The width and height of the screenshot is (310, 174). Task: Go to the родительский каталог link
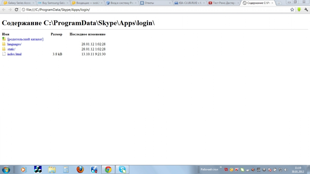pyautogui.click(x=25, y=39)
